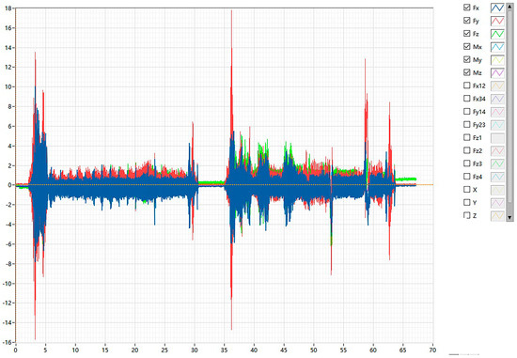Choose the Fz2 plot style icon
This screenshot has height=358, width=517.
click(x=497, y=150)
